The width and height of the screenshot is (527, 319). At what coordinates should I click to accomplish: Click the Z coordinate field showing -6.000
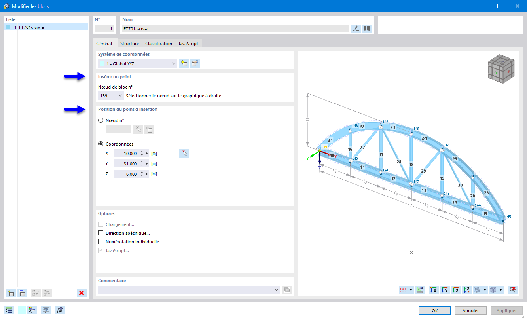126,174
